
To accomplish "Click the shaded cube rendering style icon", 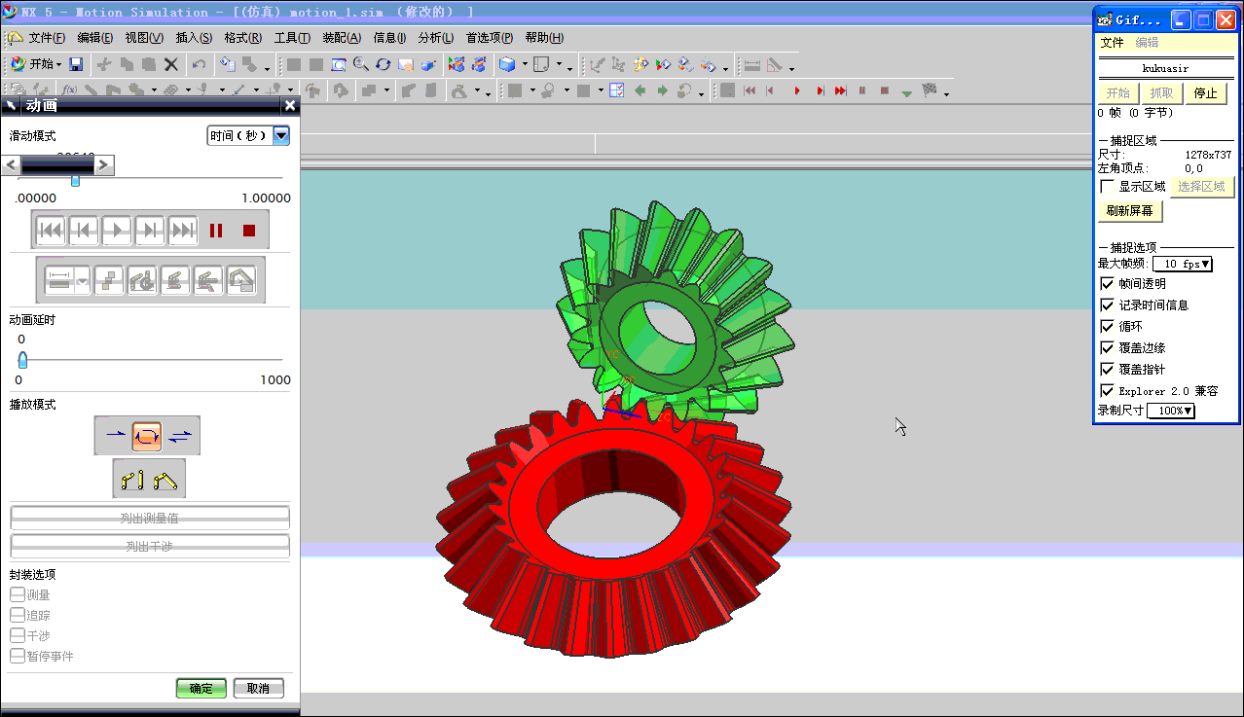I will (x=507, y=65).
